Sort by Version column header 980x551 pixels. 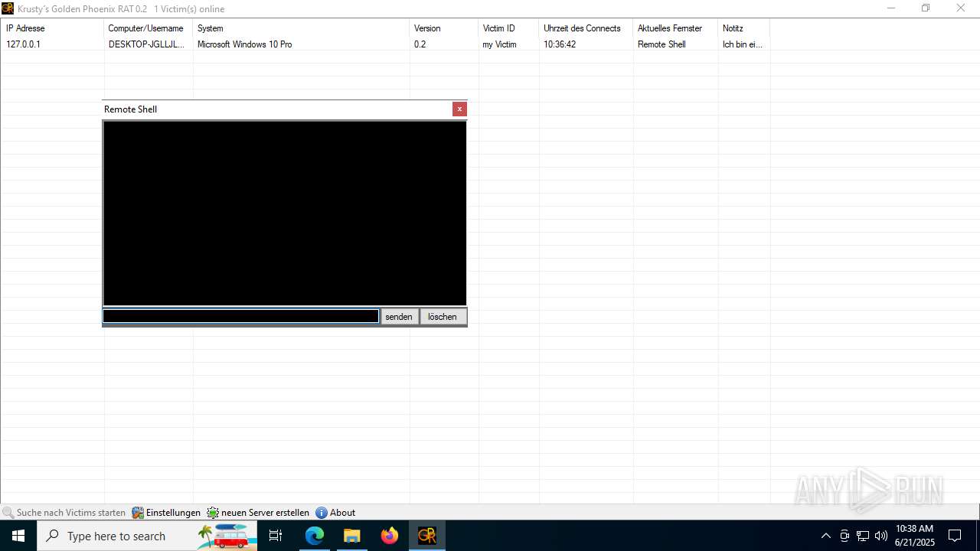444,28
